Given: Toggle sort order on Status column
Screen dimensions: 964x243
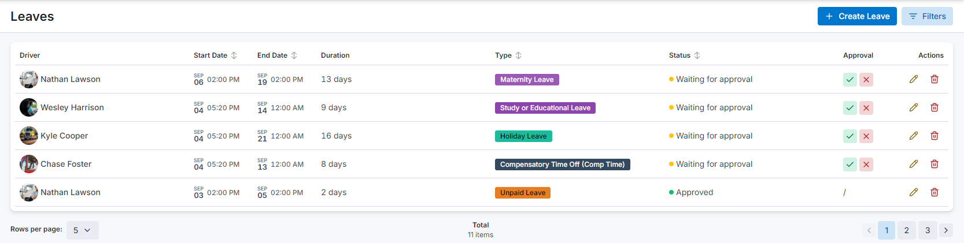Looking at the screenshot, I should [697, 55].
